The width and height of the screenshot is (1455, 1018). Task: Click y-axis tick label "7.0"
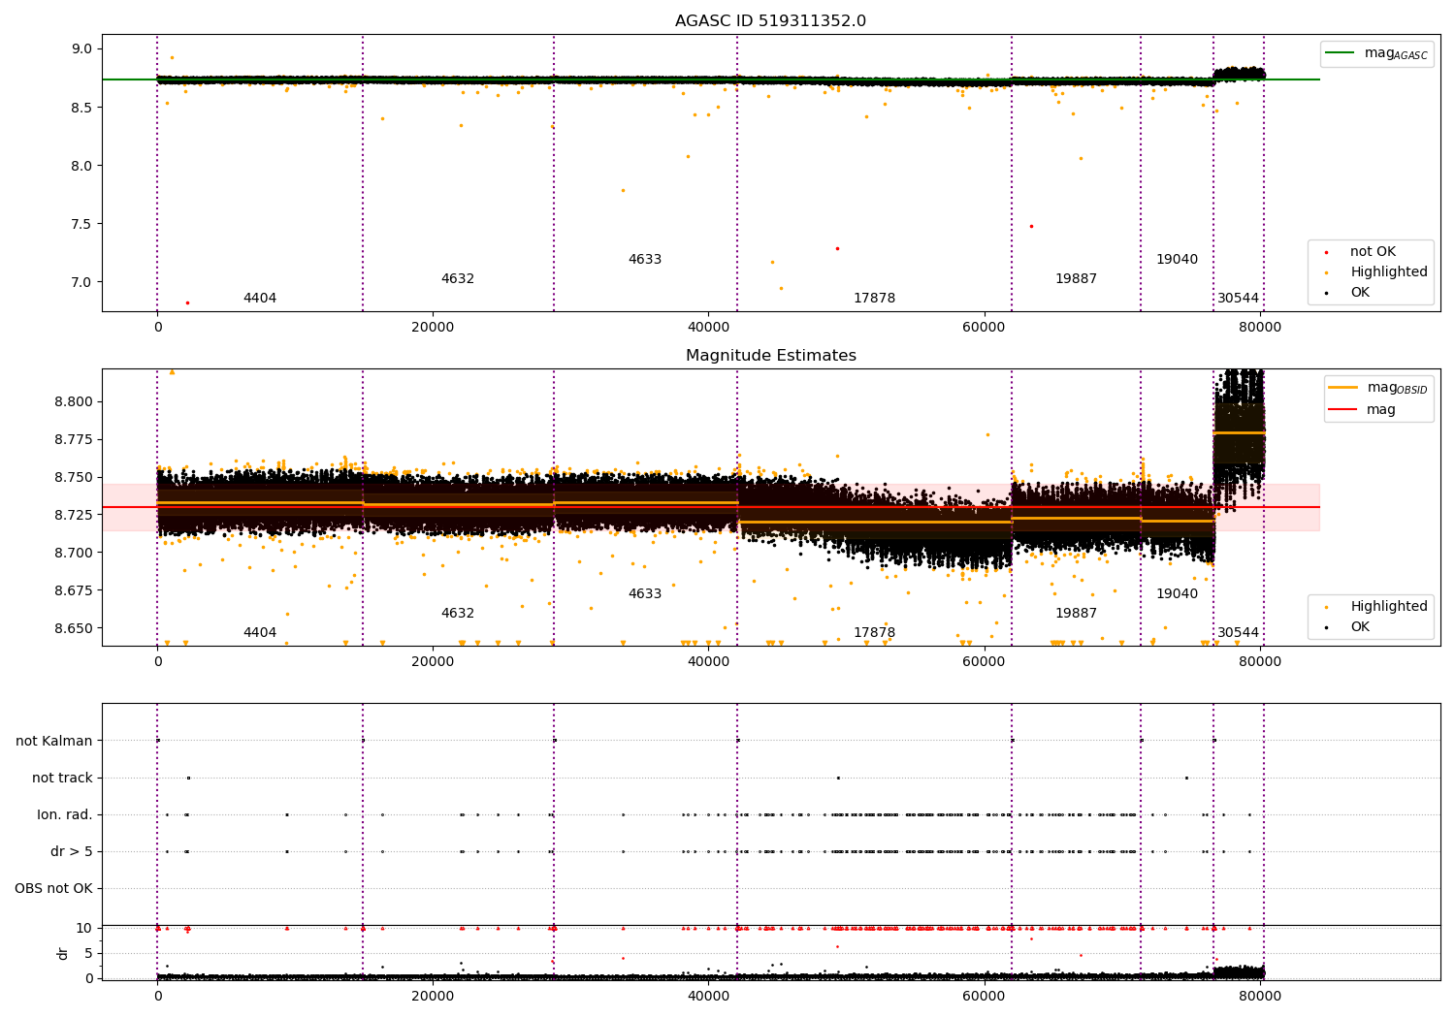(81, 282)
